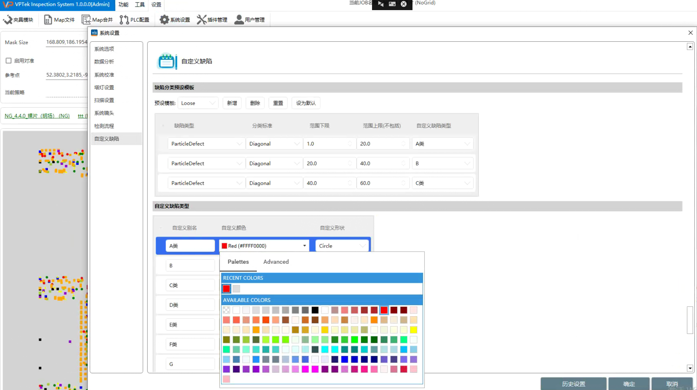This screenshot has height=390, width=697.
Task: Open the 插件管理 plugin manager
Action: [212, 20]
